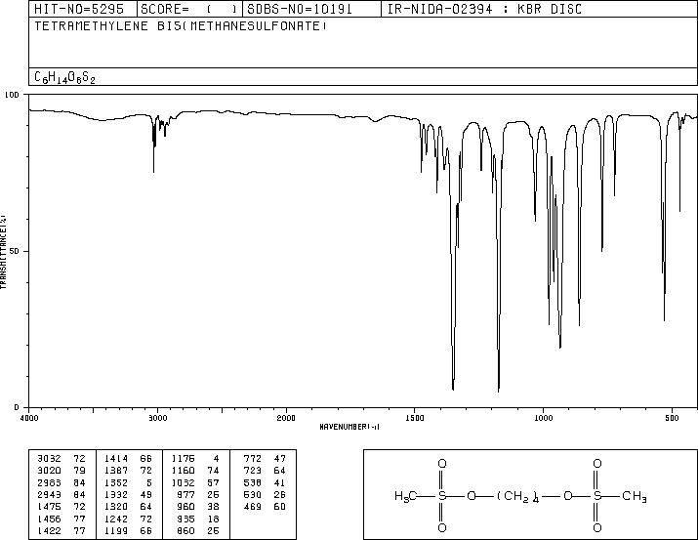
Task: Click the (CH2)4 group in the structure
Action: [517, 497]
